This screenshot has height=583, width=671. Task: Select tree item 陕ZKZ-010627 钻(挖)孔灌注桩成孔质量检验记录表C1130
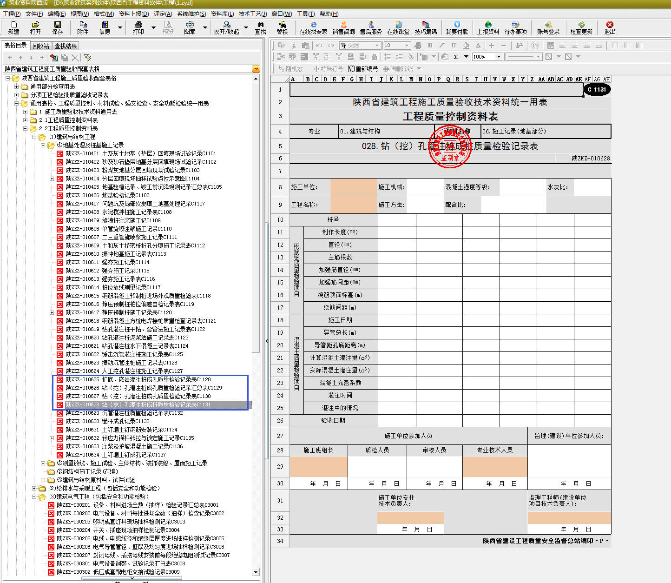click(138, 396)
